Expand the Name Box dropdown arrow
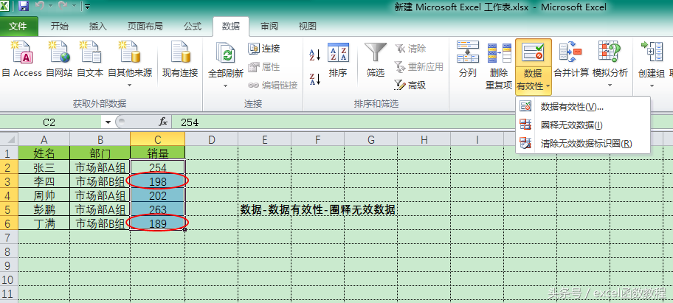The image size is (673, 303). coord(108,122)
